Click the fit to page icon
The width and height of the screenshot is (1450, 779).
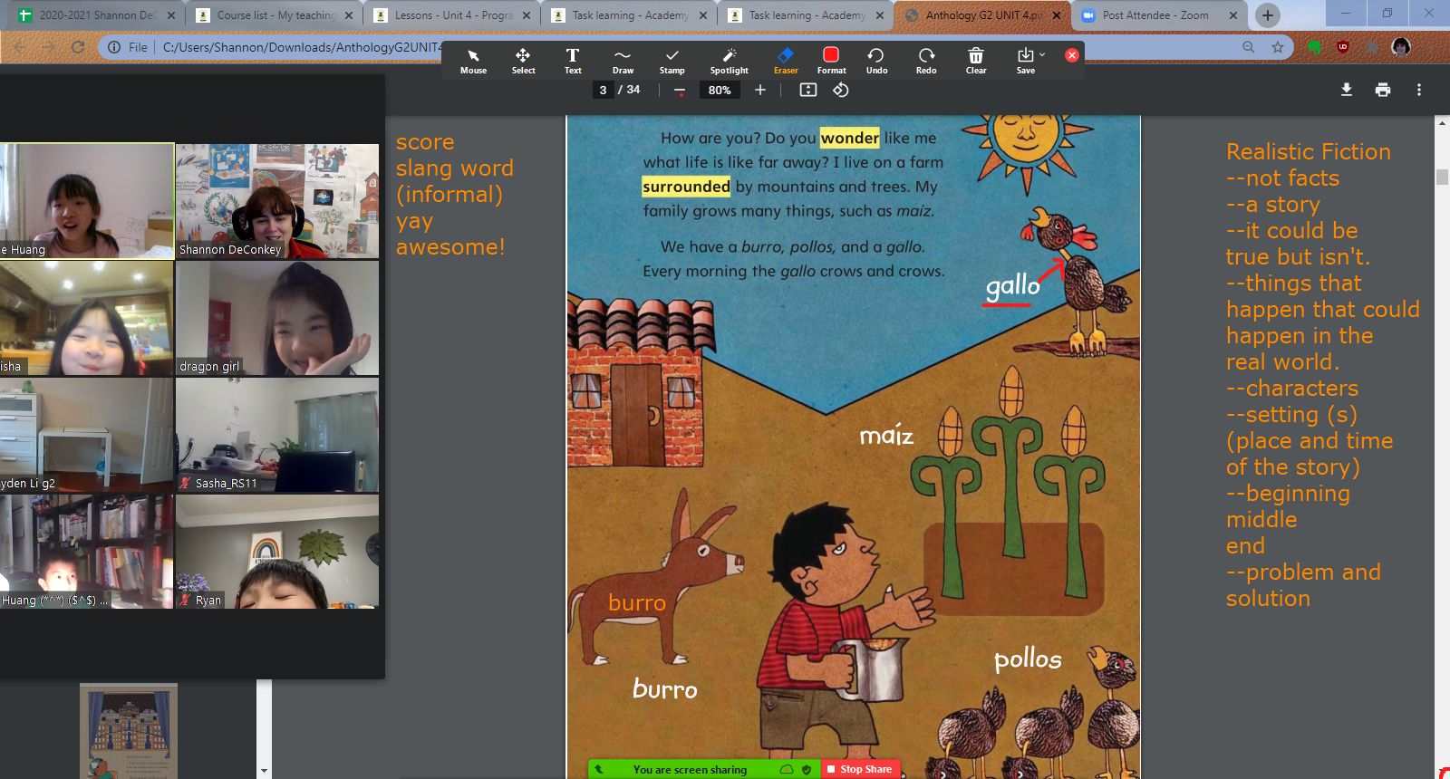808,90
